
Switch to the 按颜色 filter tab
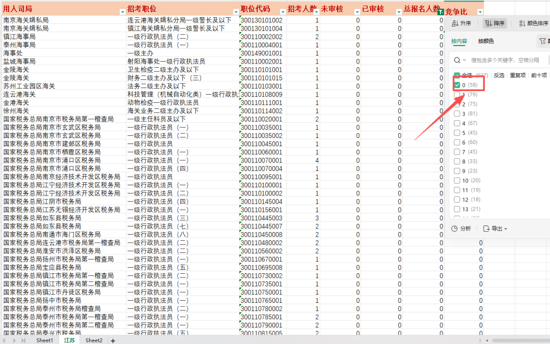486,41
